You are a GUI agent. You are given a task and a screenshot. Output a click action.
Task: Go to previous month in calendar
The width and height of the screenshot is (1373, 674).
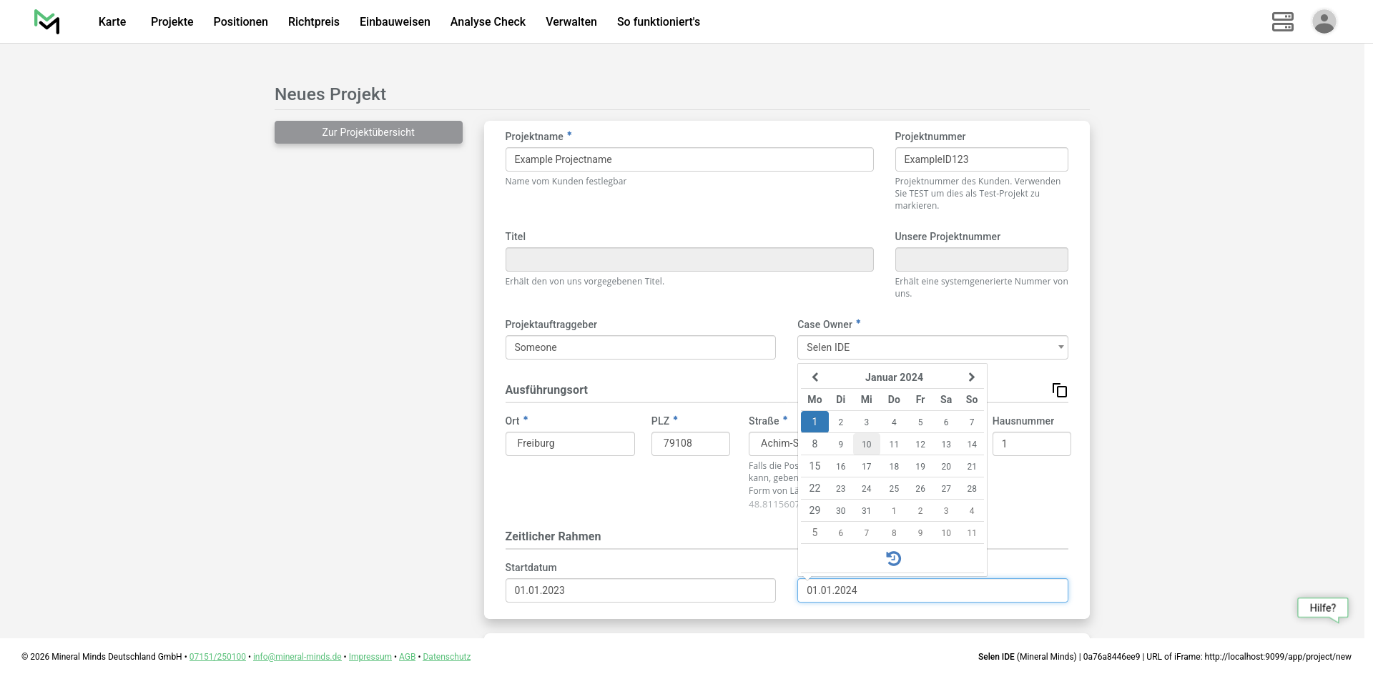815,377
